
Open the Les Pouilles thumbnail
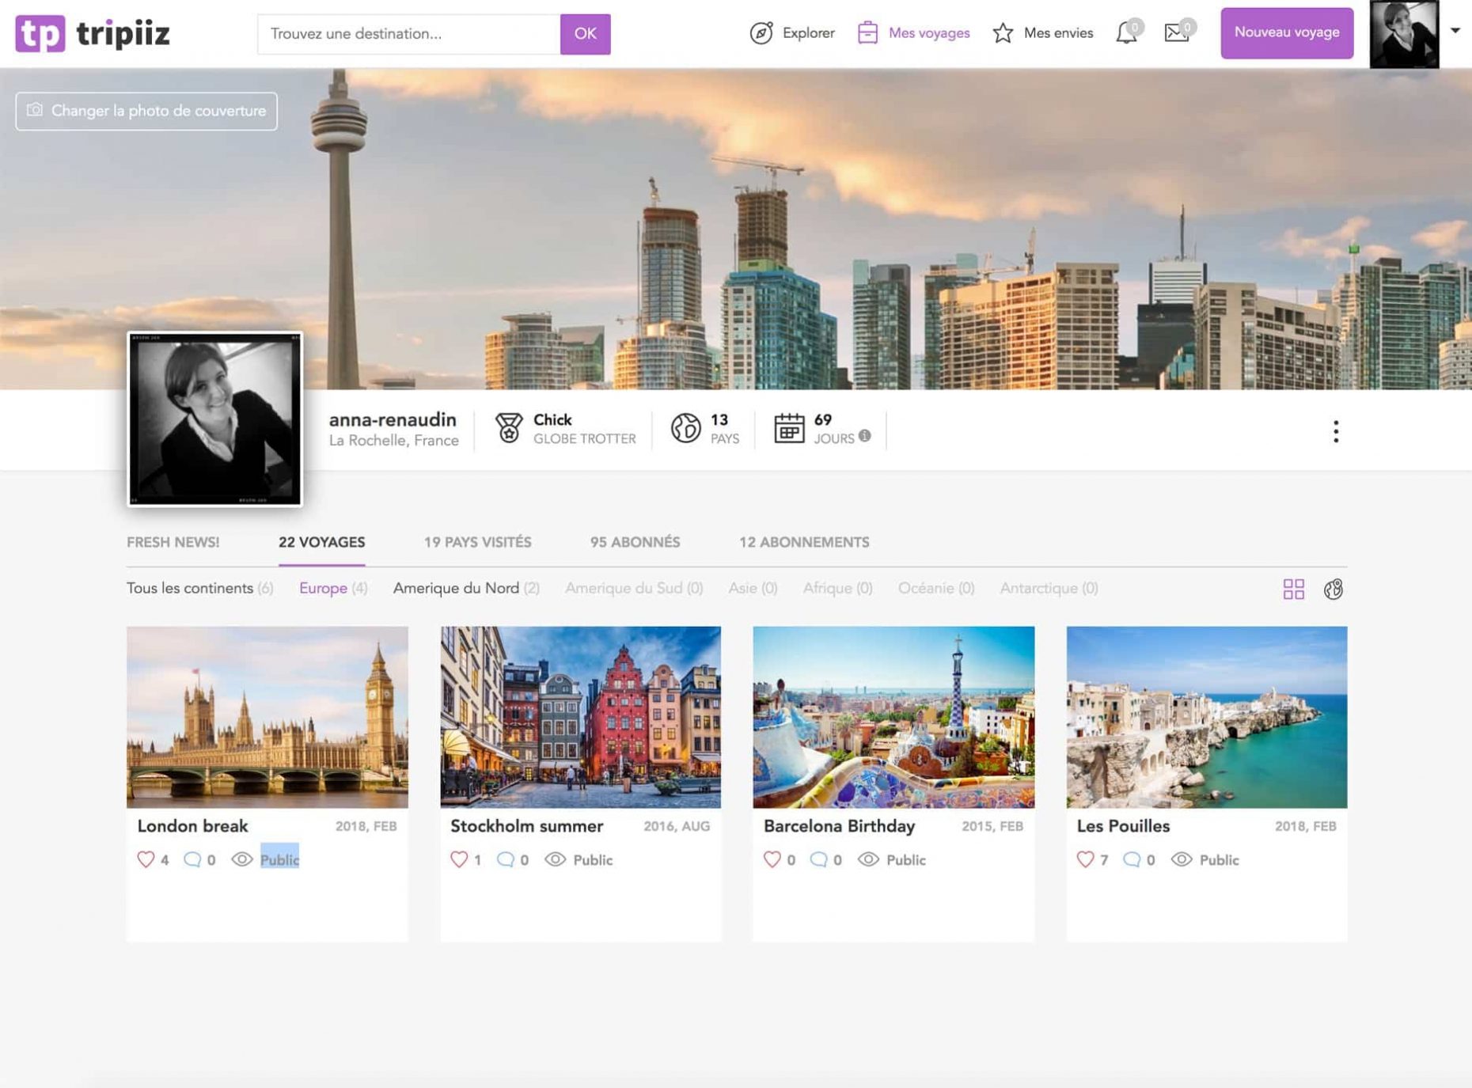click(x=1207, y=717)
